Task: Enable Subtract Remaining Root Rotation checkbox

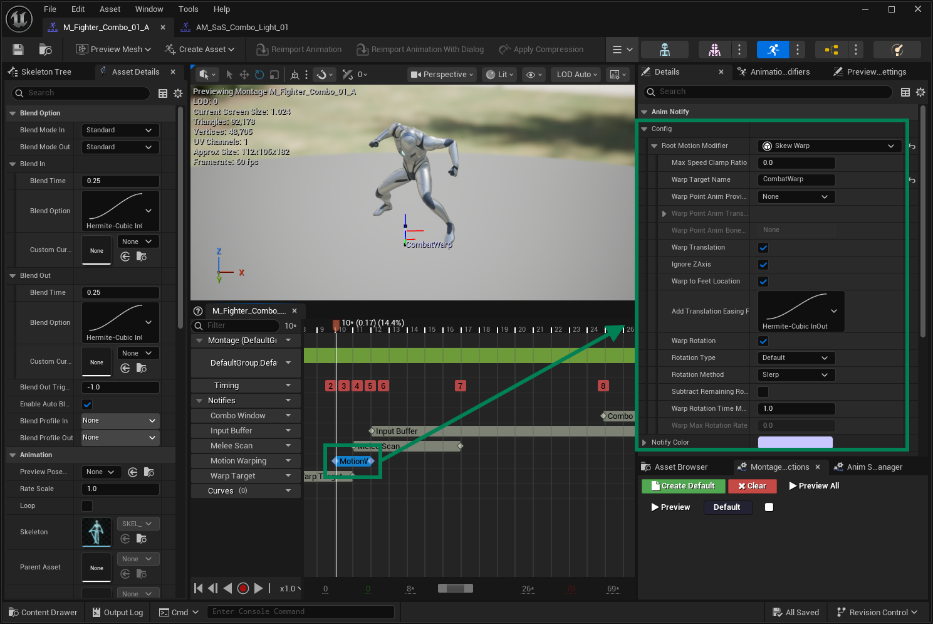Action: coord(763,392)
